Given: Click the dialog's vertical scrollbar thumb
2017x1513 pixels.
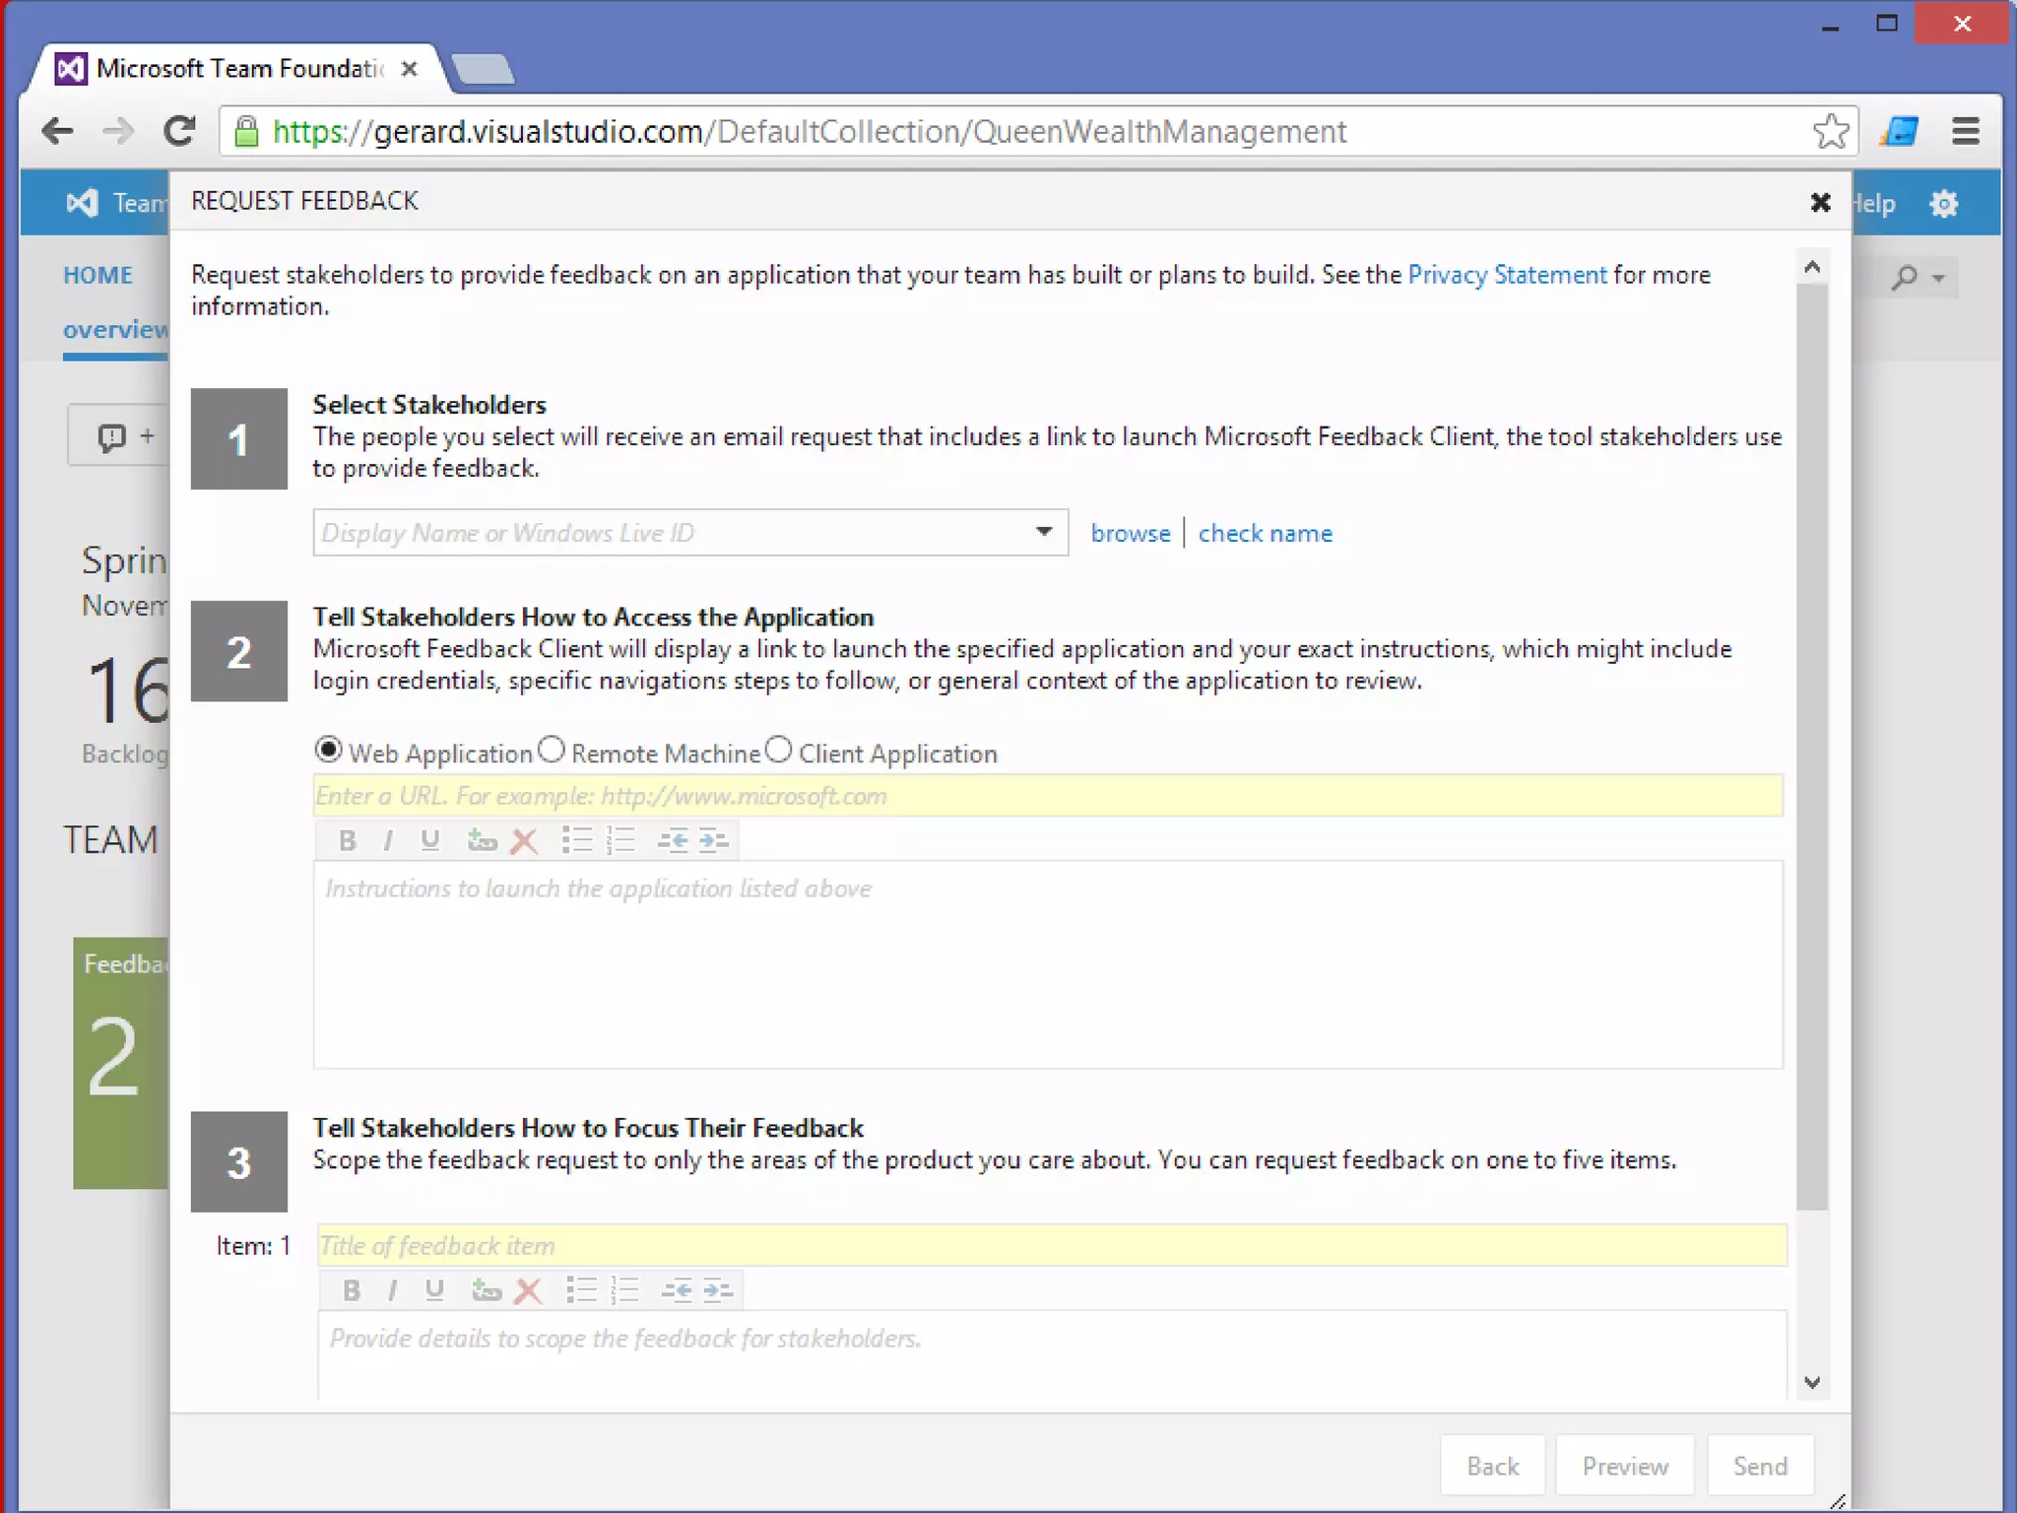Looking at the screenshot, I should 1811,749.
